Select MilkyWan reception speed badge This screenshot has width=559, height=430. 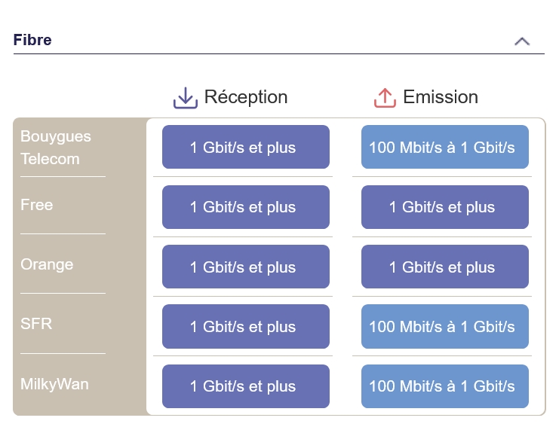[246, 386]
